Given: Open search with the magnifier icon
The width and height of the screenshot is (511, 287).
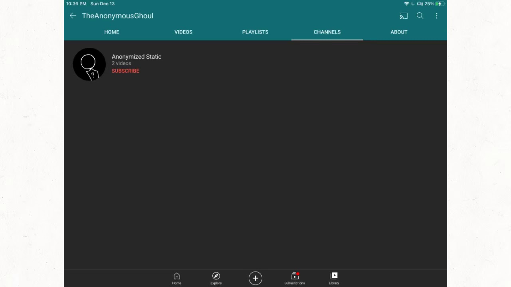Looking at the screenshot, I should pyautogui.click(x=420, y=16).
